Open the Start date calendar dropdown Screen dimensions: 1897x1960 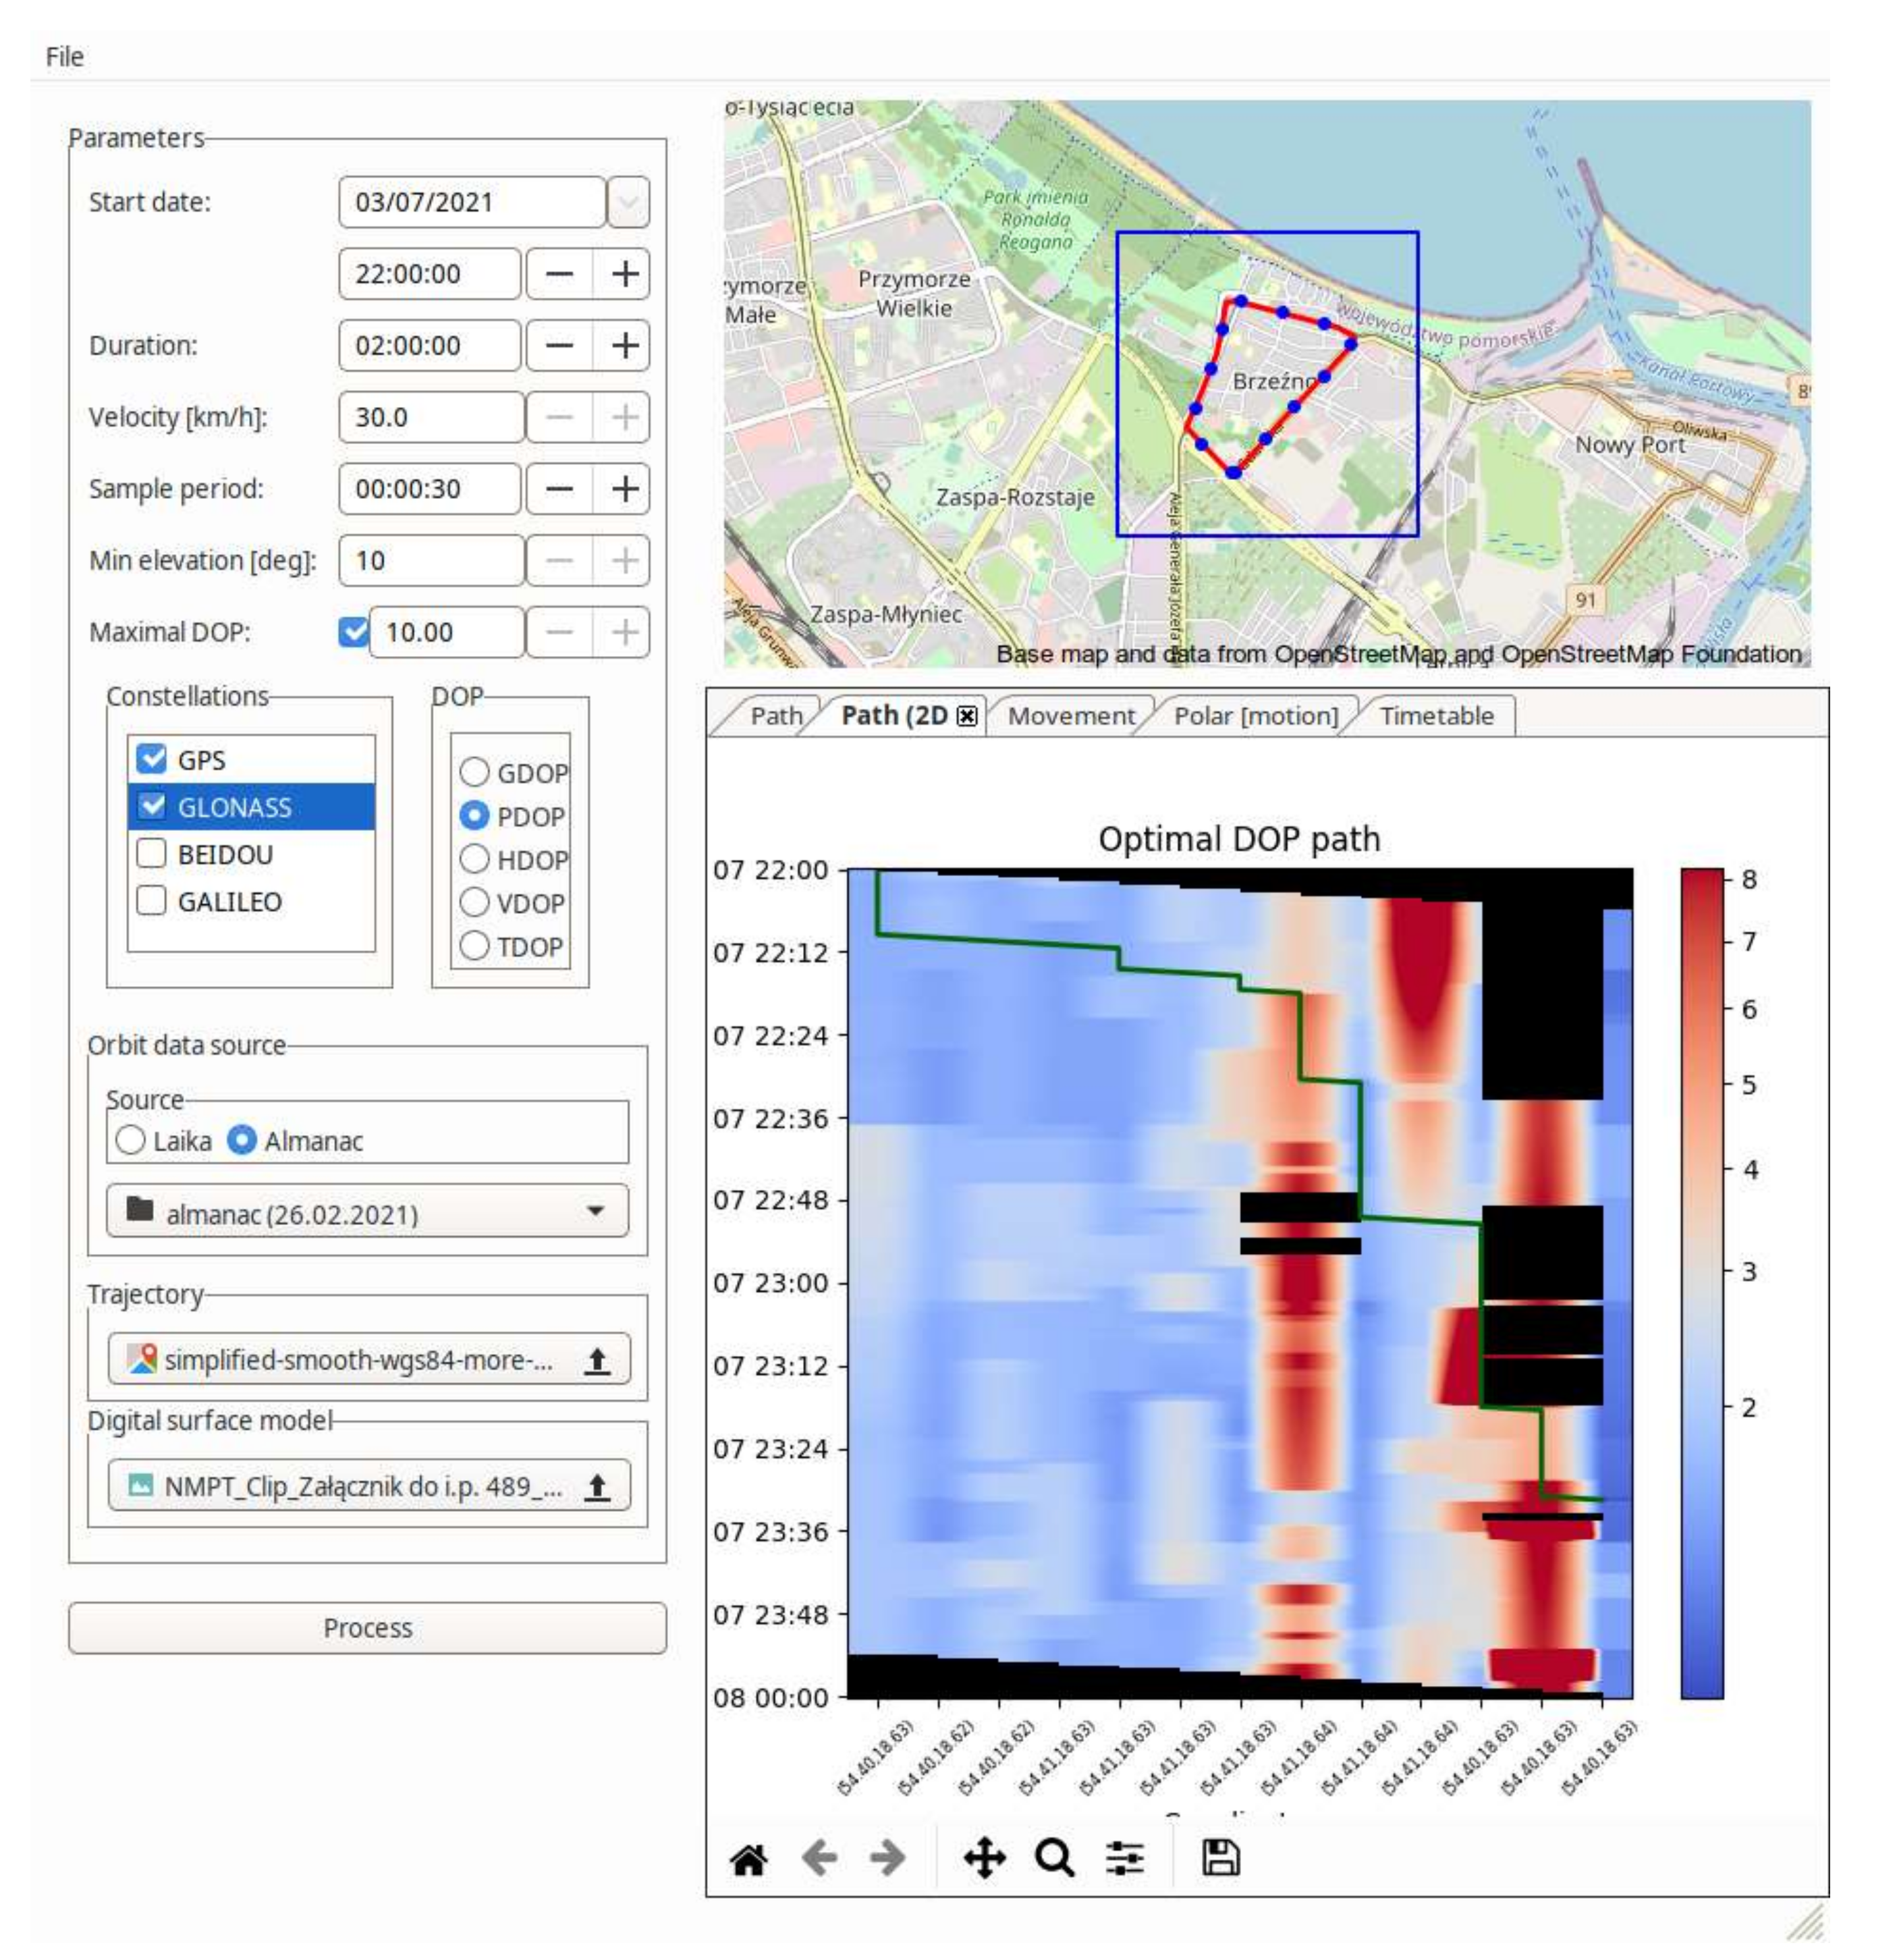[628, 202]
